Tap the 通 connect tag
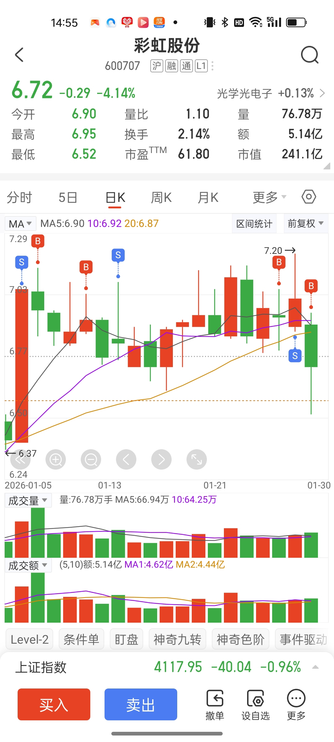The image size is (334, 742). [186, 66]
